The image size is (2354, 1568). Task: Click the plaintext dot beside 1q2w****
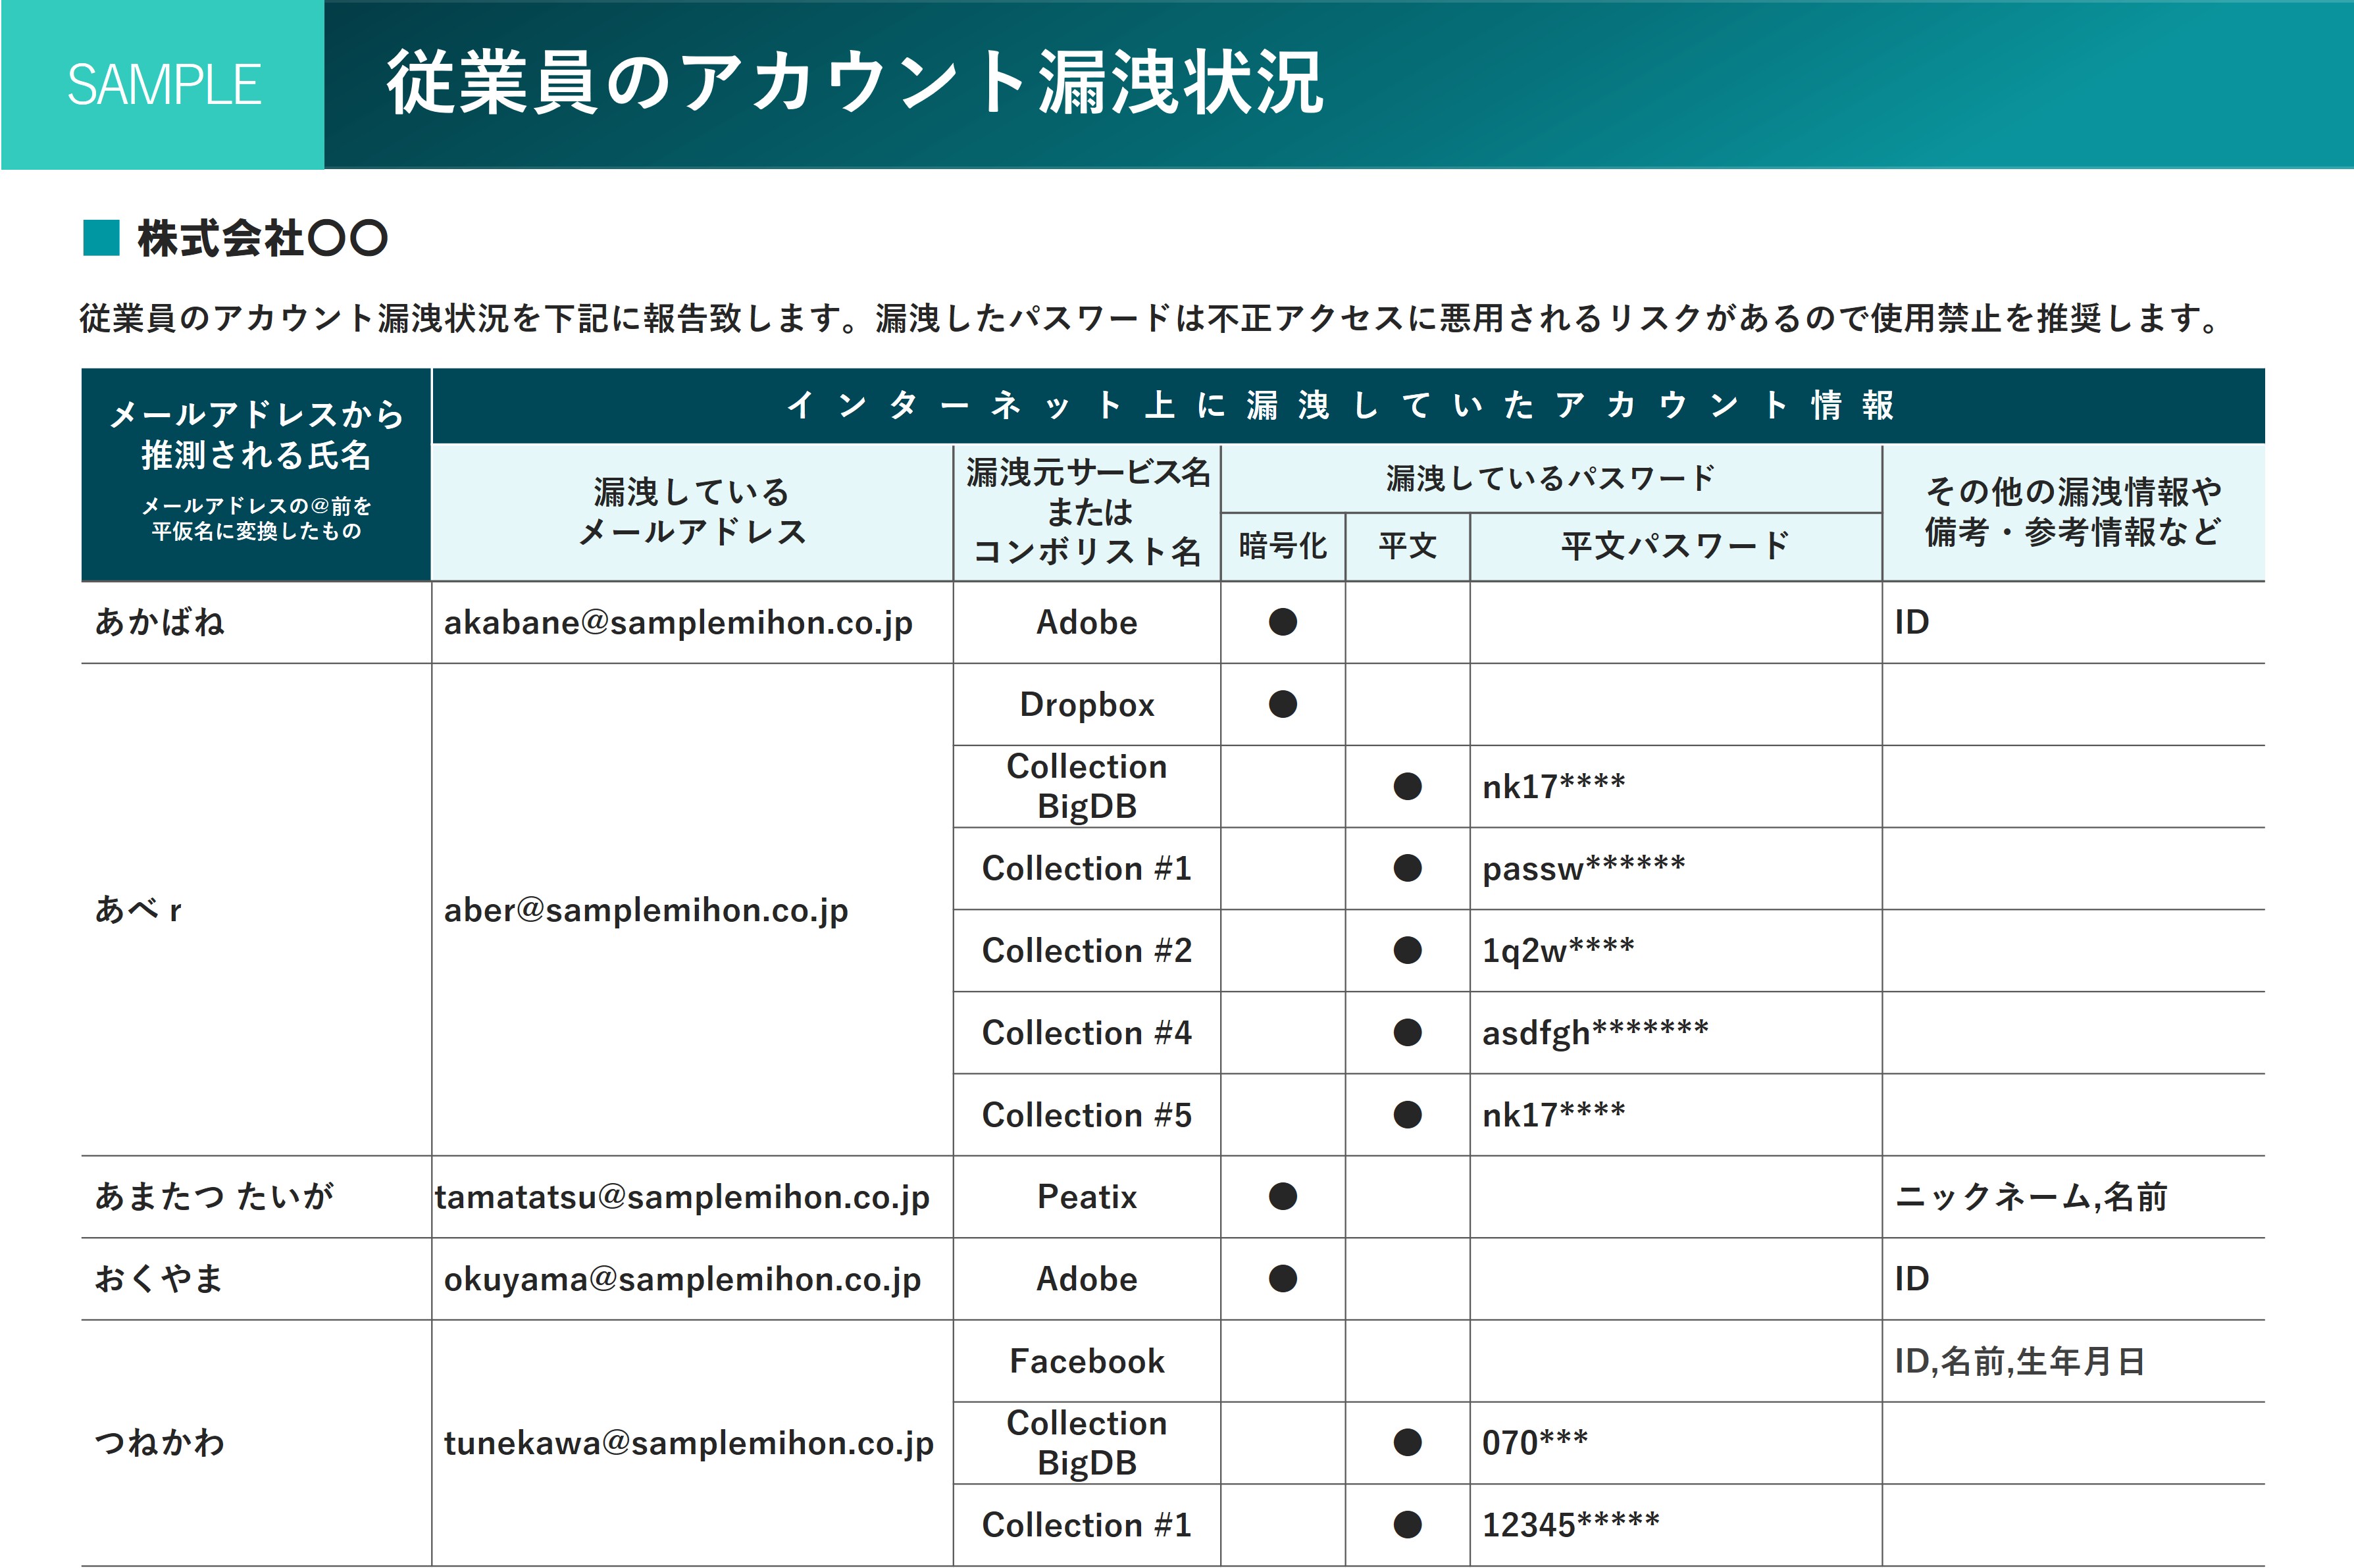[1408, 950]
